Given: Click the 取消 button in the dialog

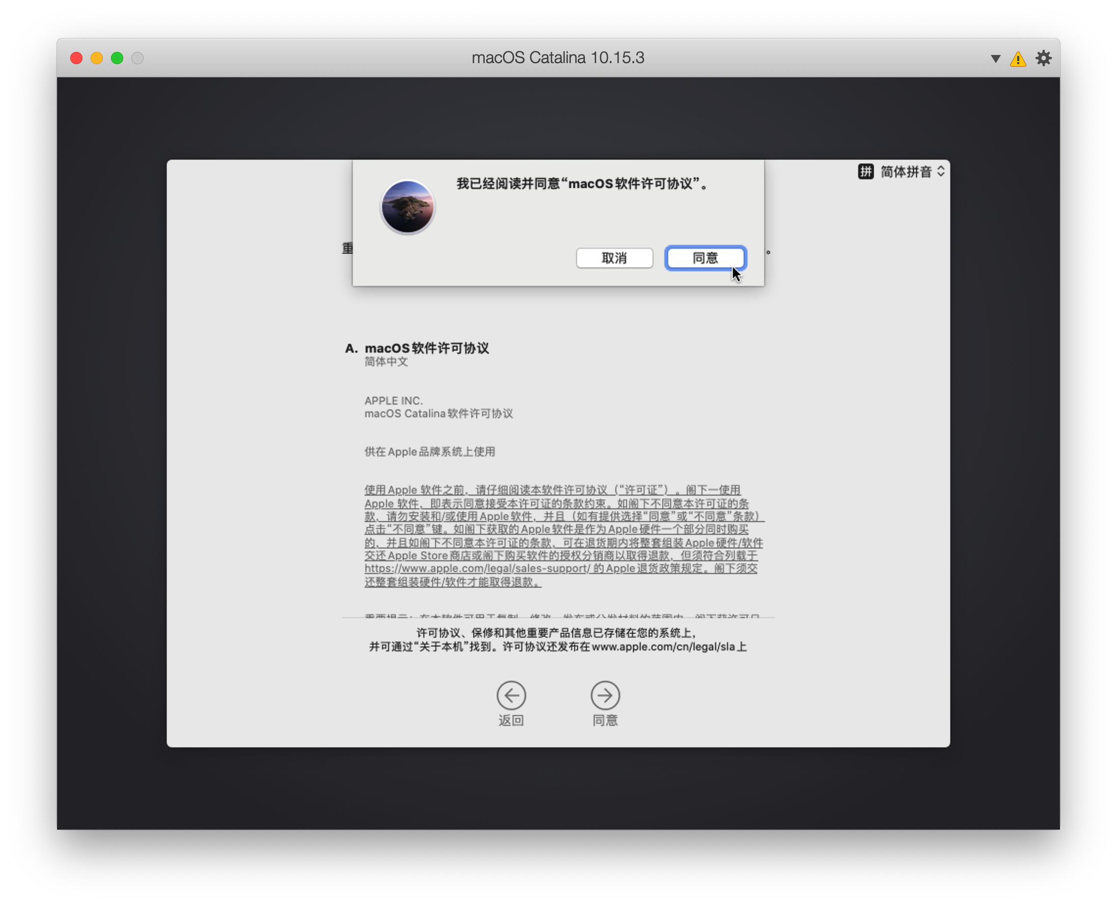Looking at the screenshot, I should (615, 258).
